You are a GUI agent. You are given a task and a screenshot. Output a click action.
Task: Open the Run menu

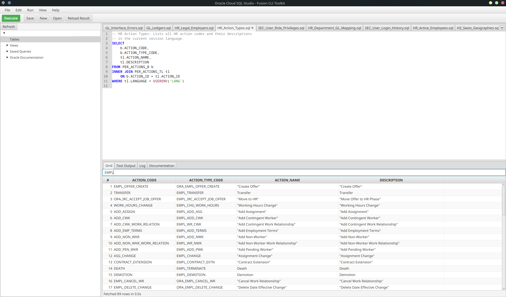coord(30,10)
